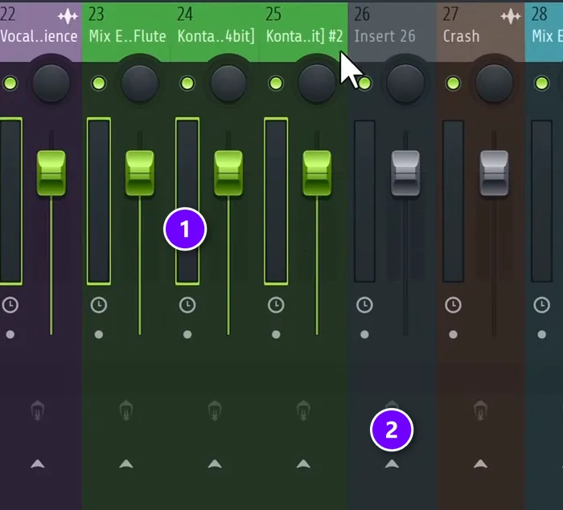Click level meter of Mix E..Flute track
Screen dimensions: 563x510
coord(99,202)
